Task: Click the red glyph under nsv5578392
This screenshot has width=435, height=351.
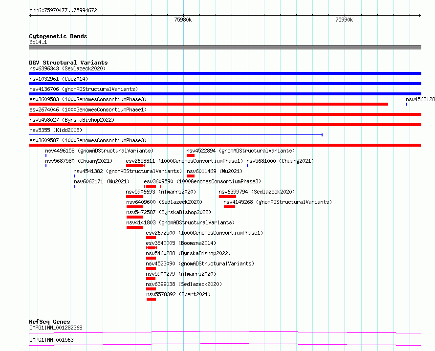Action: click(x=151, y=299)
